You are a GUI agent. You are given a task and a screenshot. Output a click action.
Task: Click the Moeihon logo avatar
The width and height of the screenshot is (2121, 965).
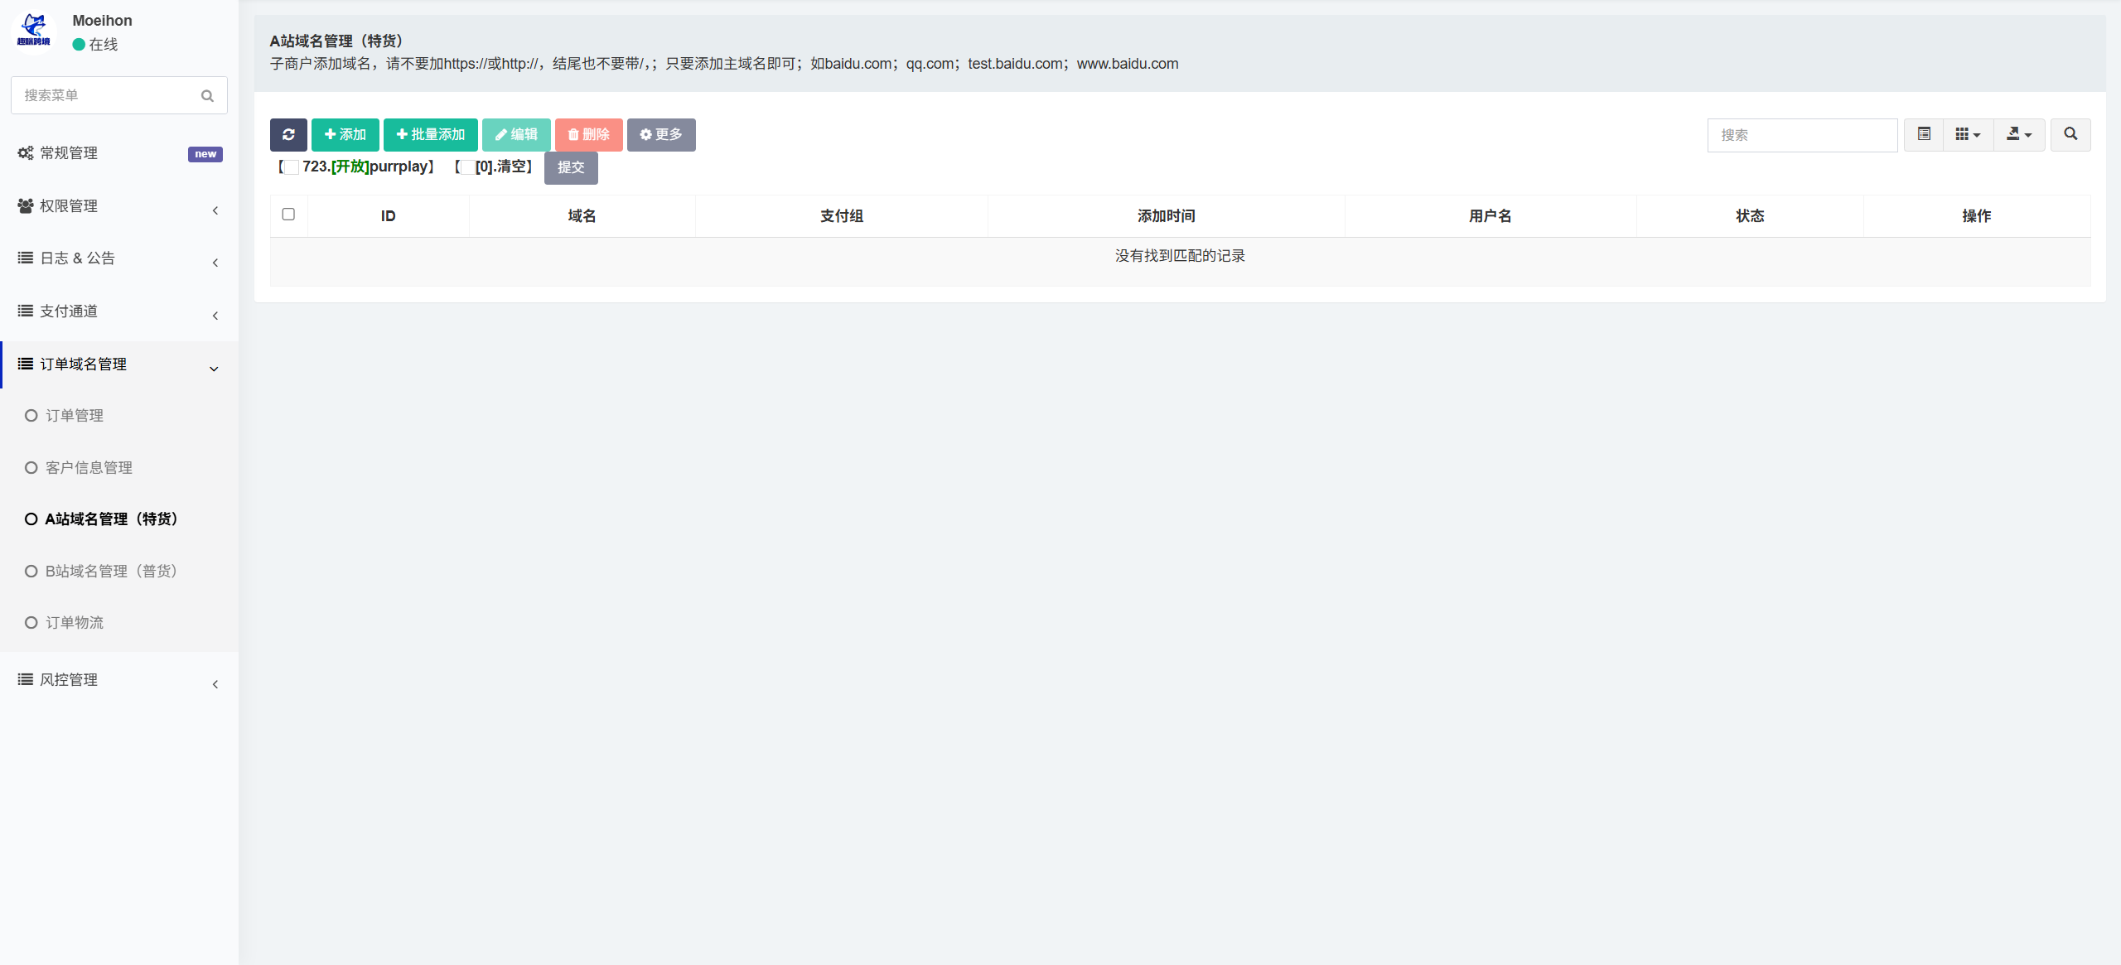coord(34,31)
